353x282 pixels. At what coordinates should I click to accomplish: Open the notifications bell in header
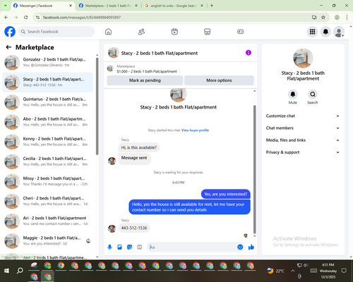tap(325, 32)
